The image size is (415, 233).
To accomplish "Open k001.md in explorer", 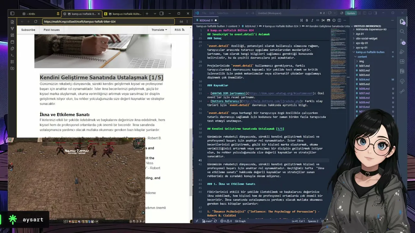I will coord(364,66).
